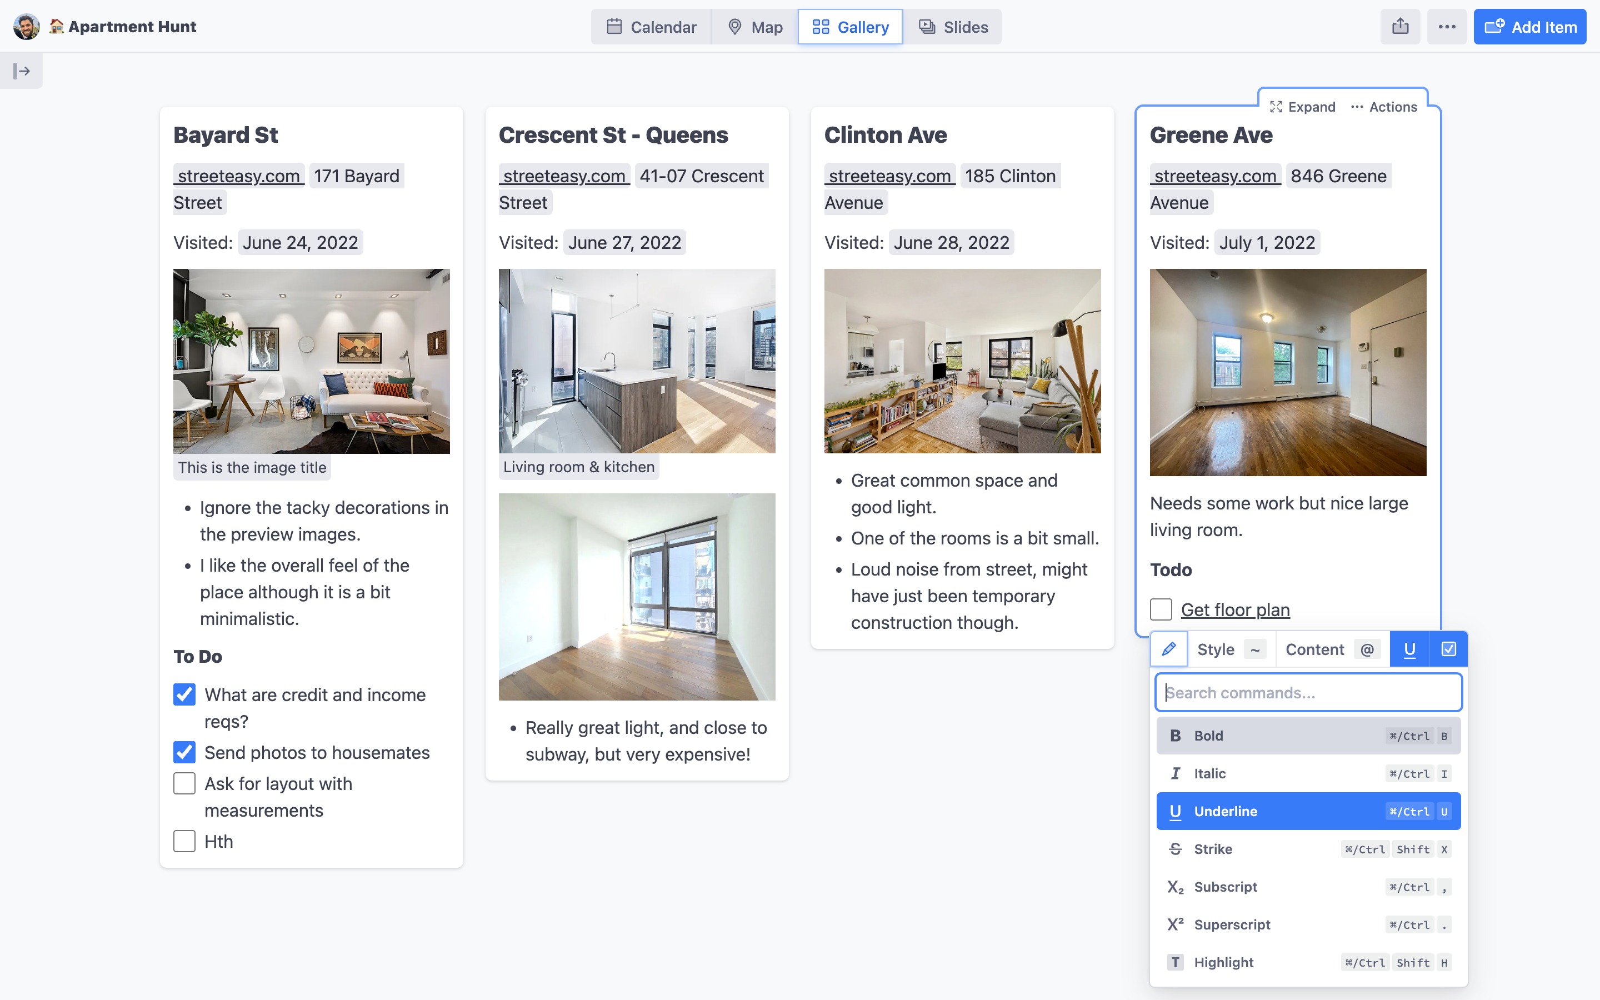Check 'Ask for layout with measurements' box

(x=184, y=783)
